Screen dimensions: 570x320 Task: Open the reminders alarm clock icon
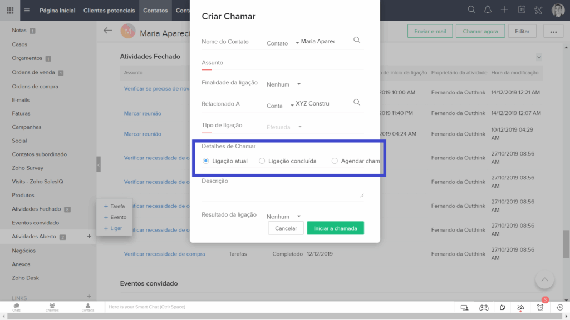pos(540,308)
